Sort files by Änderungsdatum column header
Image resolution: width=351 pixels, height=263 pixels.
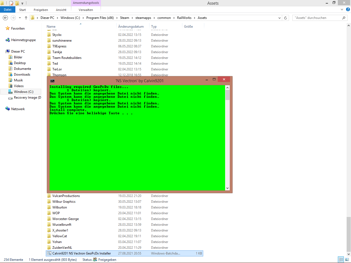tap(131, 27)
